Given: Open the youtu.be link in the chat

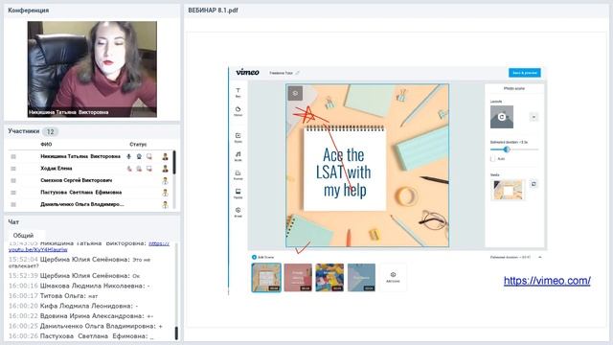Looking at the screenshot, I should coord(38,249).
